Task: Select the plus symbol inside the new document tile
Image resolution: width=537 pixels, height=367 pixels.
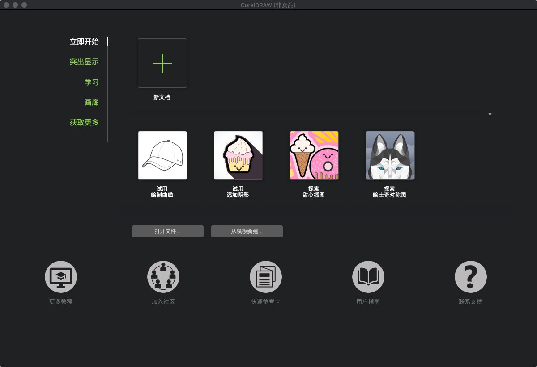Action: (162, 63)
